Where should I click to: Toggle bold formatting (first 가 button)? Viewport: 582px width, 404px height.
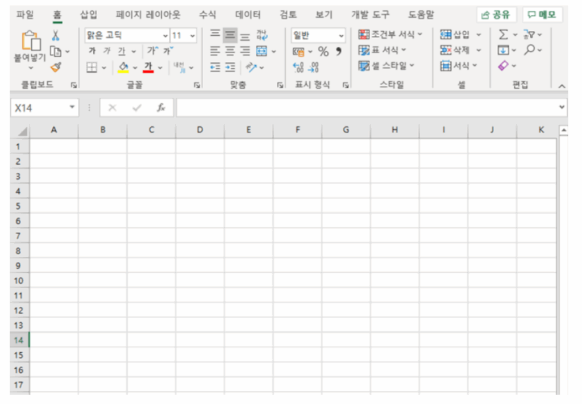tap(92, 52)
